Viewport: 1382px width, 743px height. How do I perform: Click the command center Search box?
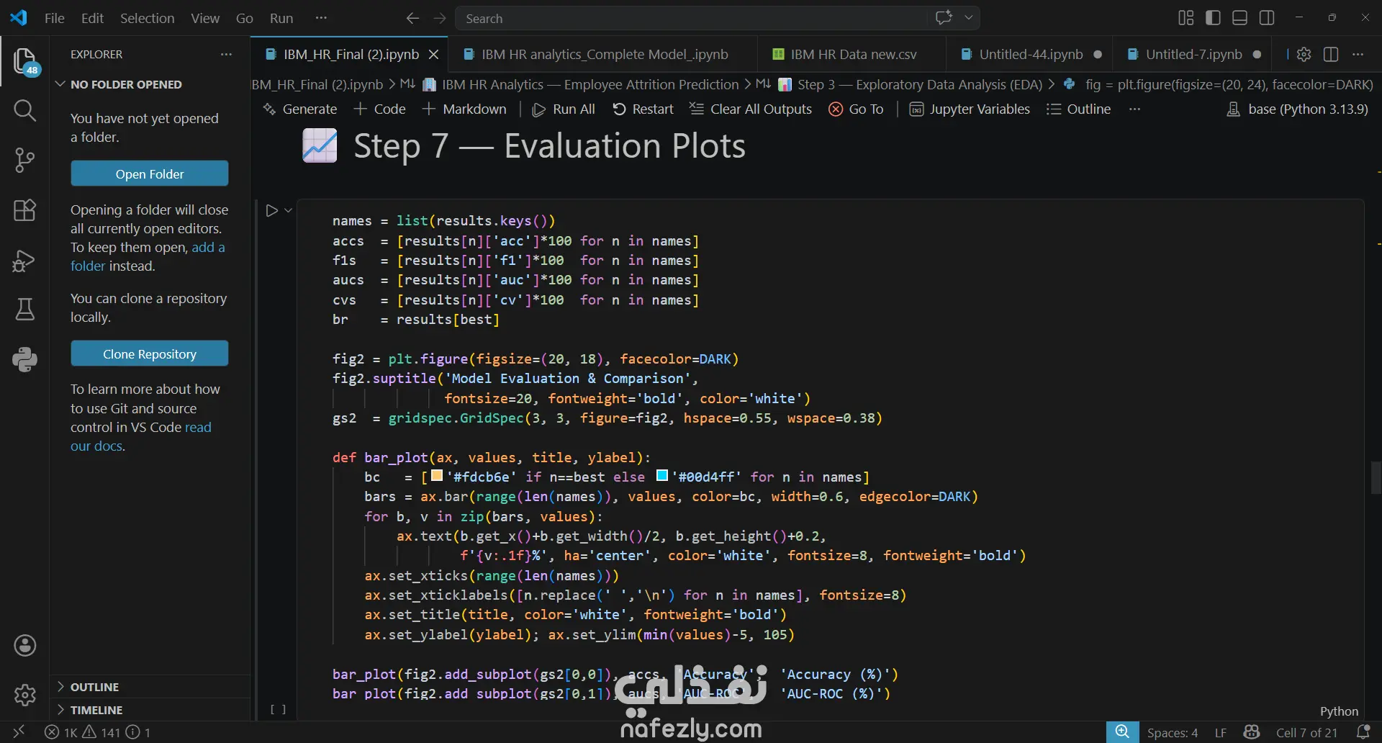pyautogui.click(x=692, y=18)
